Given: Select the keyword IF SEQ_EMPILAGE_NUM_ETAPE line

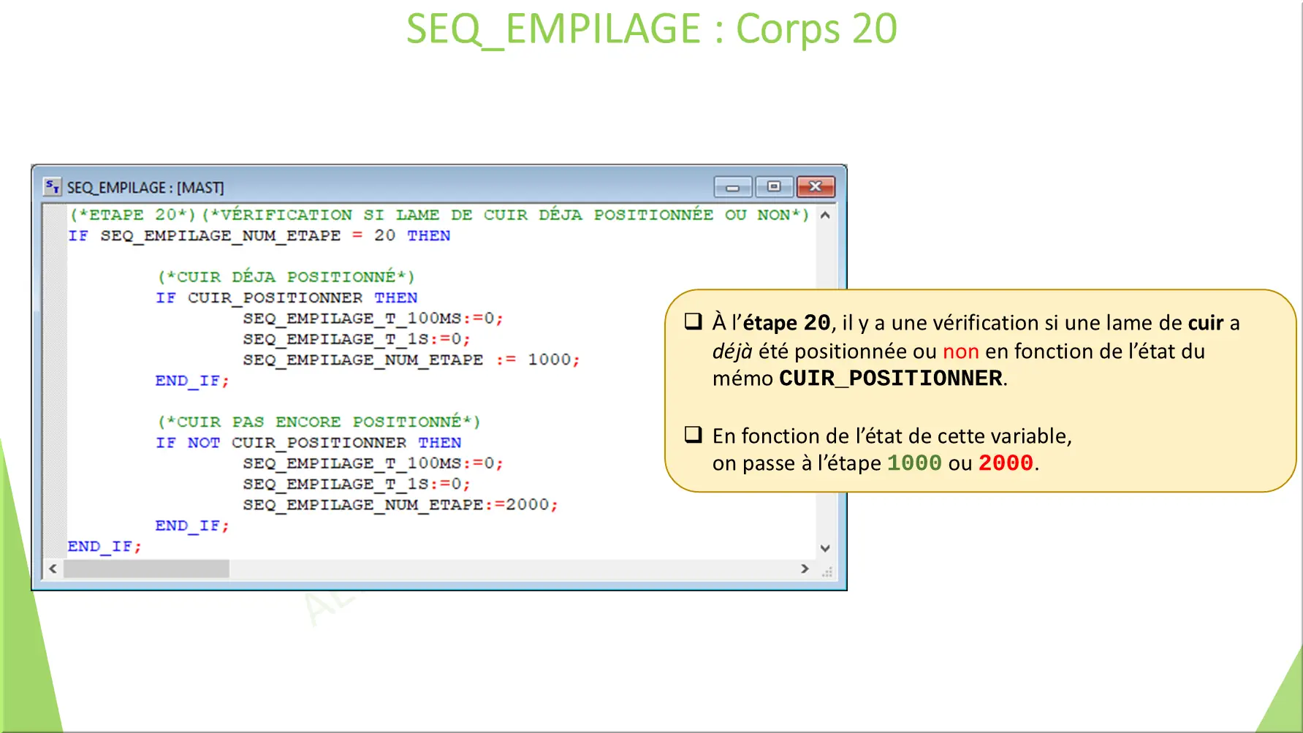Looking at the screenshot, I should click(259, 235).
